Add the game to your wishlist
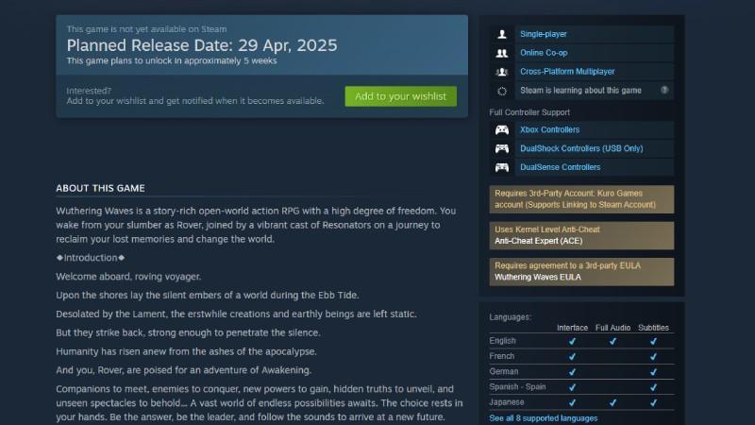The height and width of the screenshot is (425, 755). tap(400, 96)
